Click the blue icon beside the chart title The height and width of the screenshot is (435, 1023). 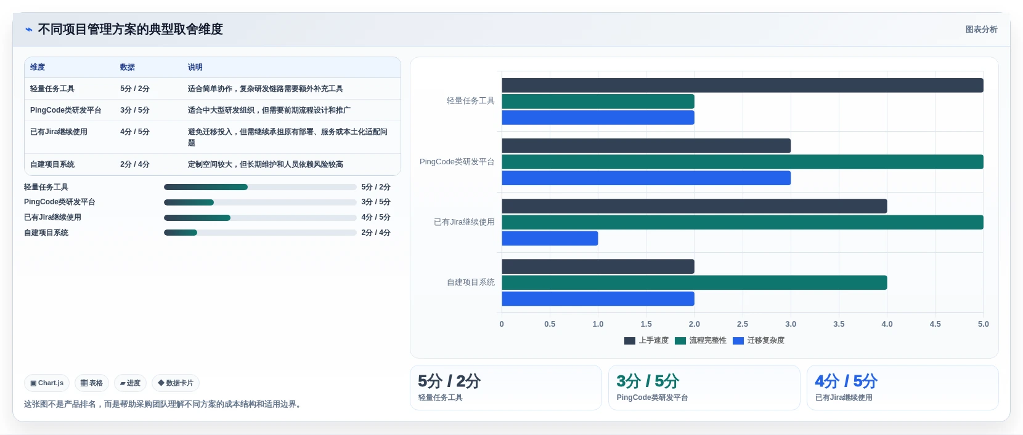[28, 30]
